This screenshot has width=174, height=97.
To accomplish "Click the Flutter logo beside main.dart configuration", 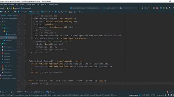I will coord(104,8).
